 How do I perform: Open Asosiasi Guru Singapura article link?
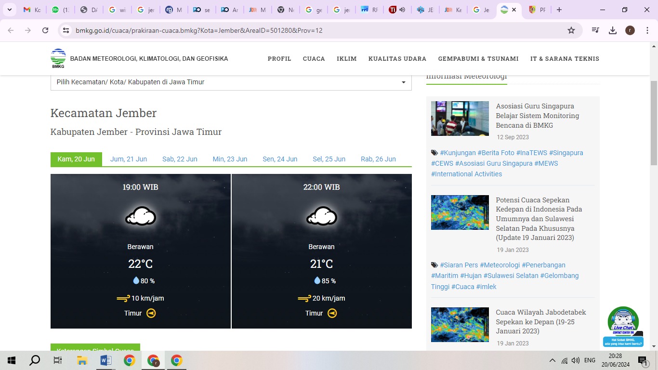point(538,116)
